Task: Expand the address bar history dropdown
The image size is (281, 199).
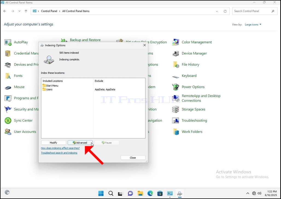Action: click(217, 11)
